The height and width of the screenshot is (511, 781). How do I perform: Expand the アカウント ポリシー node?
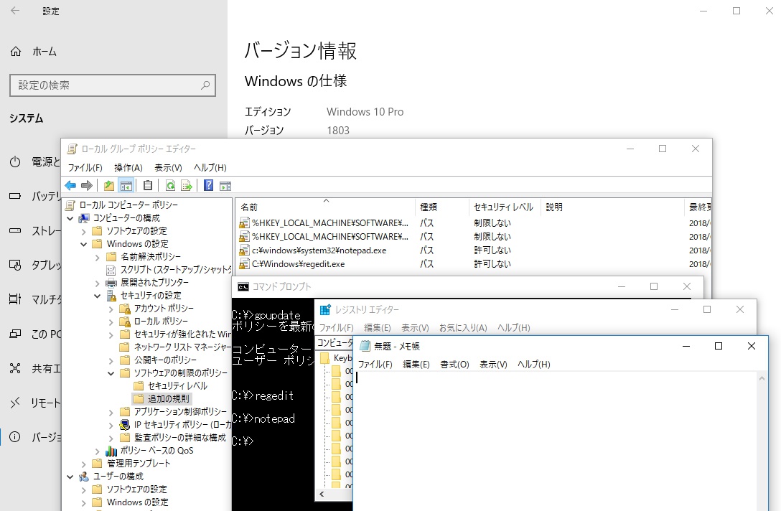pos(111,309)
